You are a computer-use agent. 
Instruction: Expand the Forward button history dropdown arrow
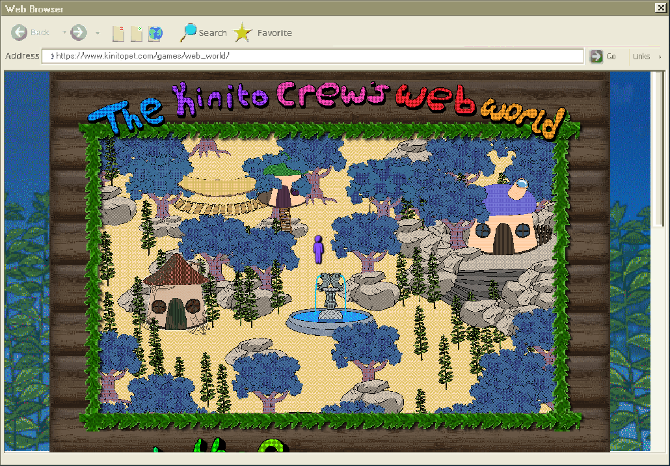(97, 33)
